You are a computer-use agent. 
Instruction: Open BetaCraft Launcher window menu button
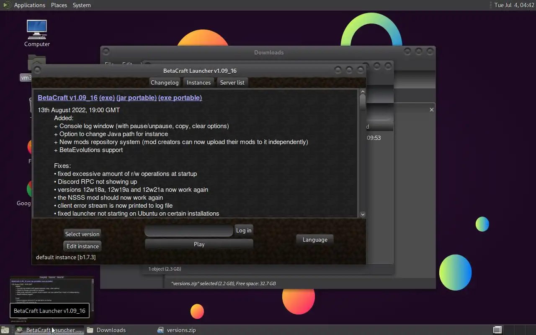pos(37,70)
